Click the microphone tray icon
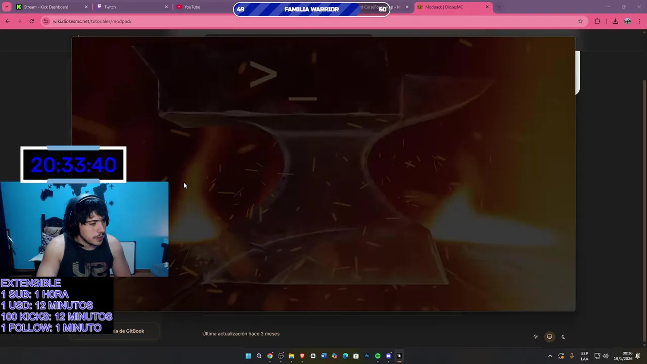This screenshot has height=364, width=647. click(572, 356)
